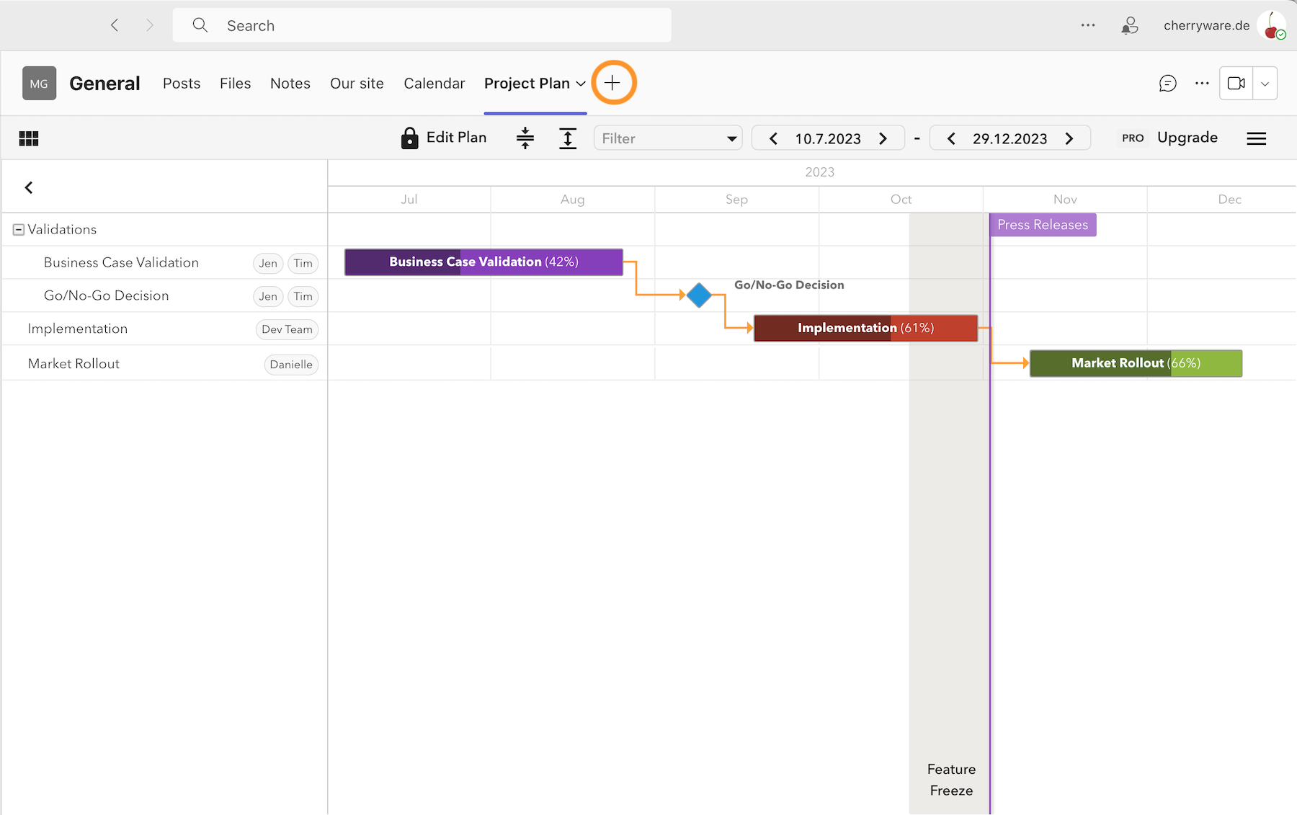The width and height of the screenshot is (1297, 815).
Task: Click the collapse all rows icon
Action: [525, 138]
